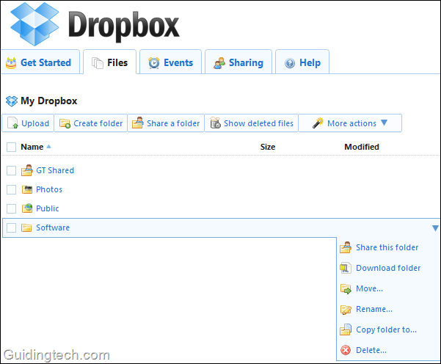Image resolution: width=441 pixels, height=364 pixels.
Task: Click the Move green arrow folder icon
Action: tap(346, 289)
